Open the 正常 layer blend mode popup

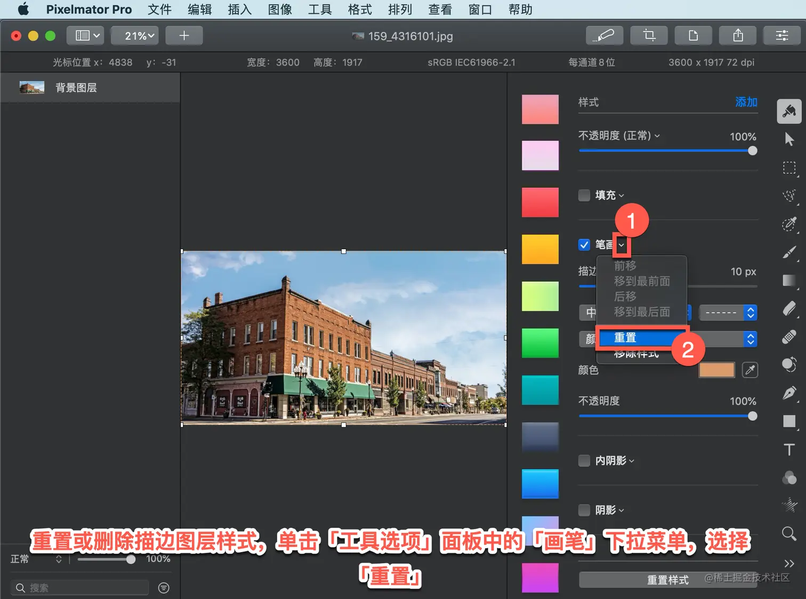click(36, 559)
